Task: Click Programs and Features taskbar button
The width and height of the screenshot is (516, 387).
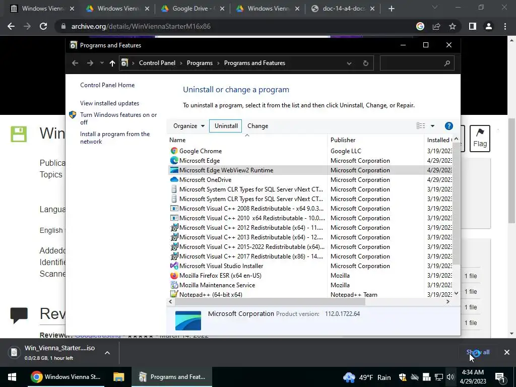Action: (172, 377)
